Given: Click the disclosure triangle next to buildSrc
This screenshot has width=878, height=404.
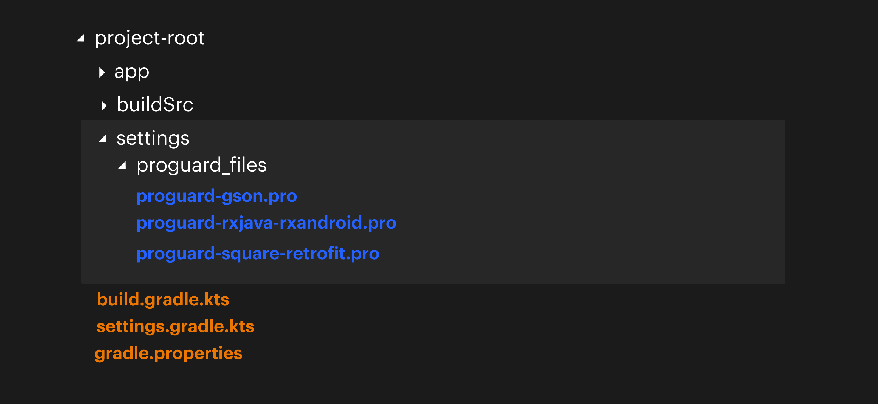Looking at the screenshot, I should coord(104,106).
